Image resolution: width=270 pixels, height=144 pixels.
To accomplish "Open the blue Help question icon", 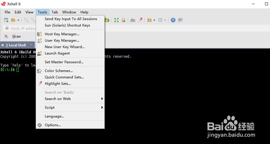I will point(173,20).
